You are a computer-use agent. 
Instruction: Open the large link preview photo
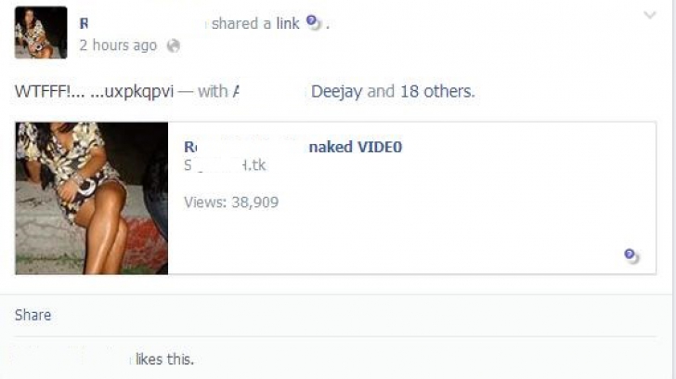(x=92, y=199)
